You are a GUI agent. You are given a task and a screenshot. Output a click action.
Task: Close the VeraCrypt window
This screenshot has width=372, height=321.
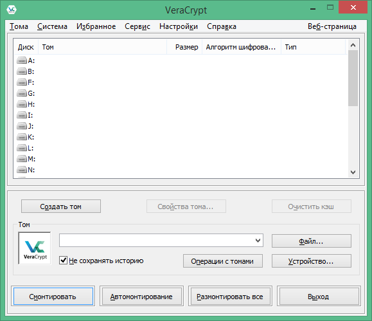click(x=353, y=7)
